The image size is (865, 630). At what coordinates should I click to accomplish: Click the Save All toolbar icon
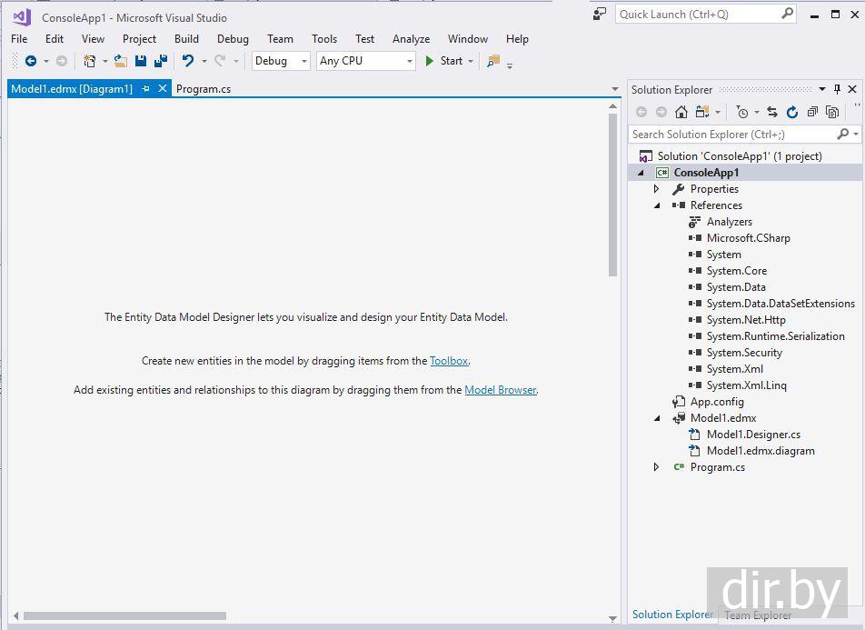[x=161, y=61]
